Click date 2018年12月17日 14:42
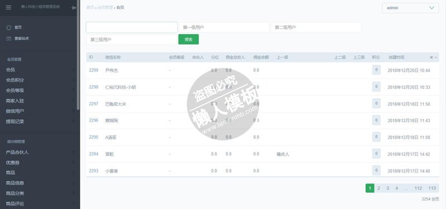The width and height of the screenshot is (446, 209). pos(409,154)
